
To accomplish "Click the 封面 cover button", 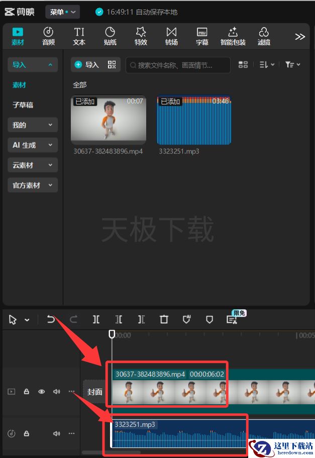I will pyautogui.click(x=94, y=392).
